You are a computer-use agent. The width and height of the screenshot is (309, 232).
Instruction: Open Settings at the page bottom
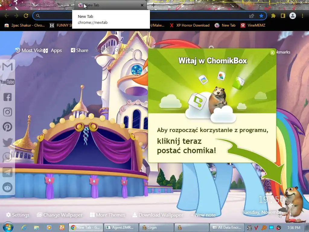click(x=18, y=215)
